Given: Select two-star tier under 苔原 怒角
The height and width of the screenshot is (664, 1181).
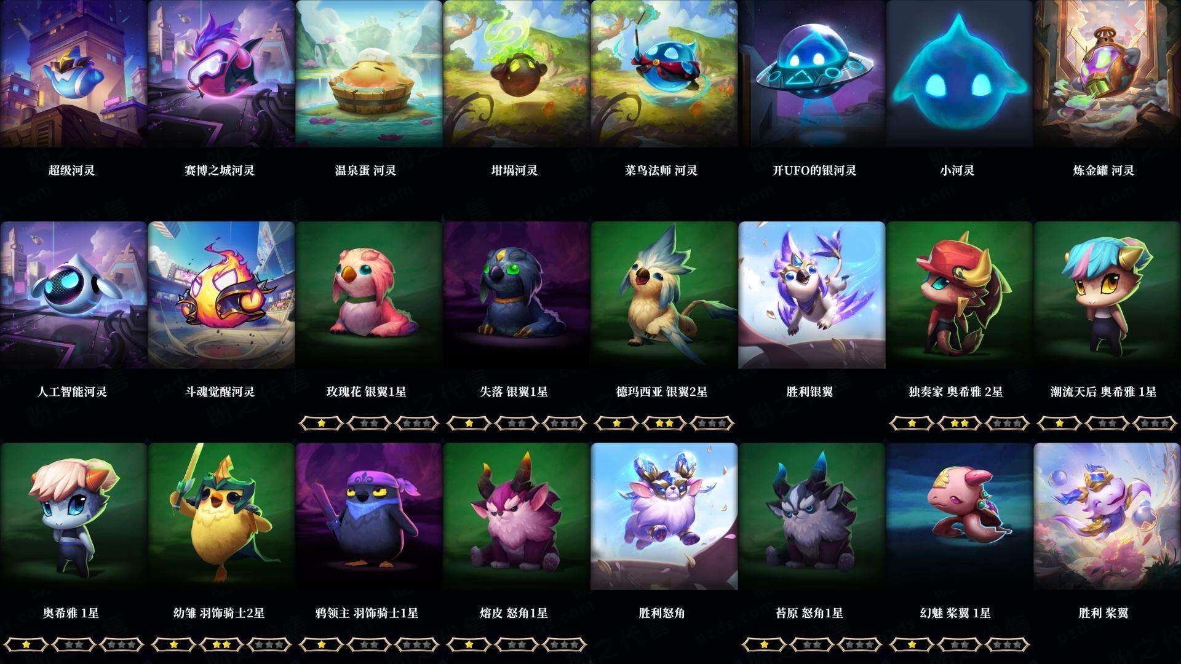Looking at the screenshot, I should point(812,644).
